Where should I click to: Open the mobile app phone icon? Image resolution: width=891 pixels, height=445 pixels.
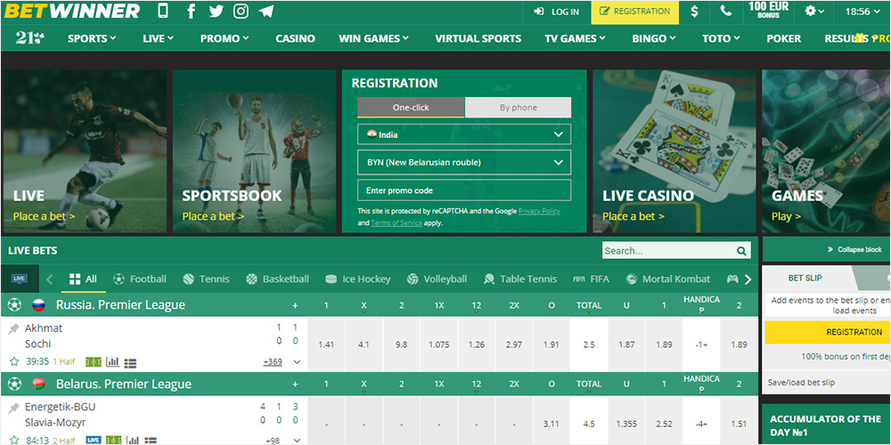pos(163,11)
